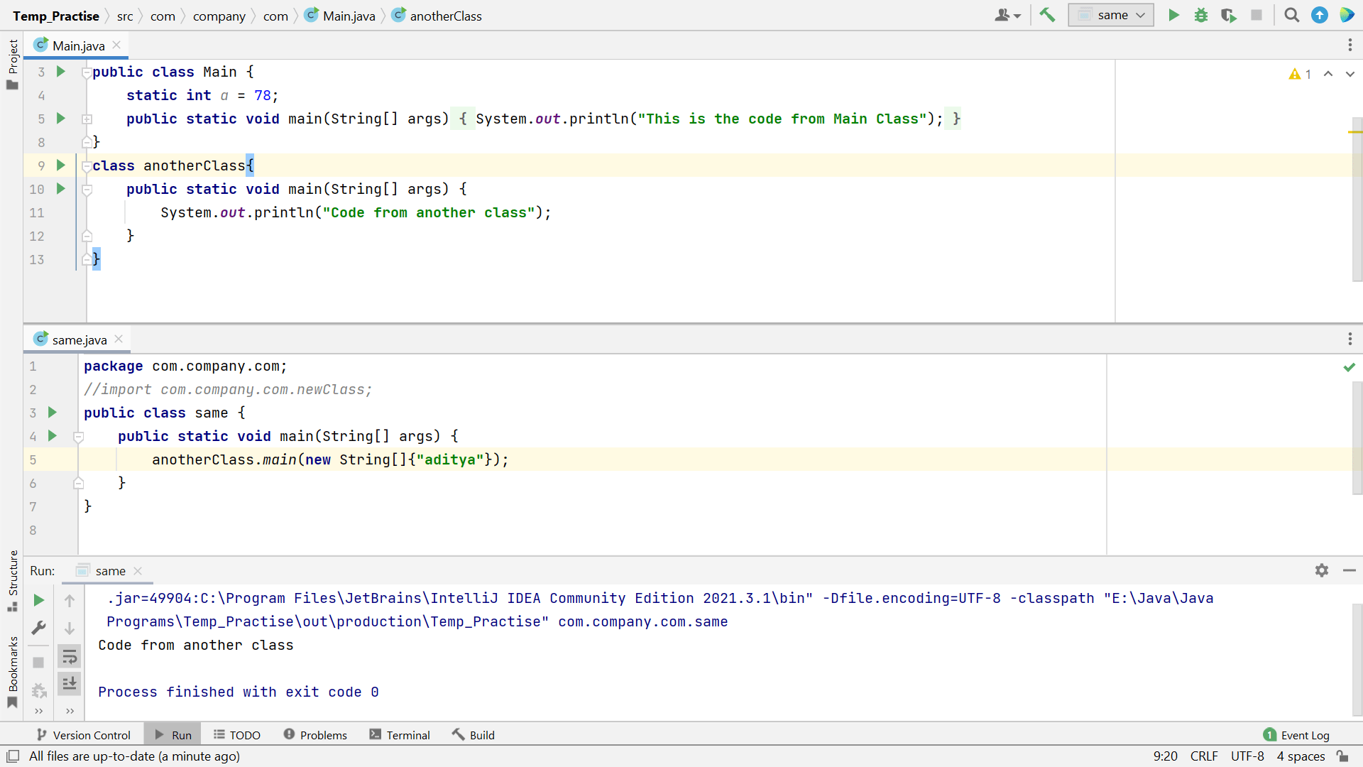Toggle scroll to end in console
The height and width of the screenshot is (767, 1363).
70,683
